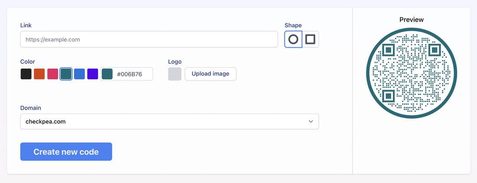
Task: Pick the black color swatch
Action: point(26,74)
